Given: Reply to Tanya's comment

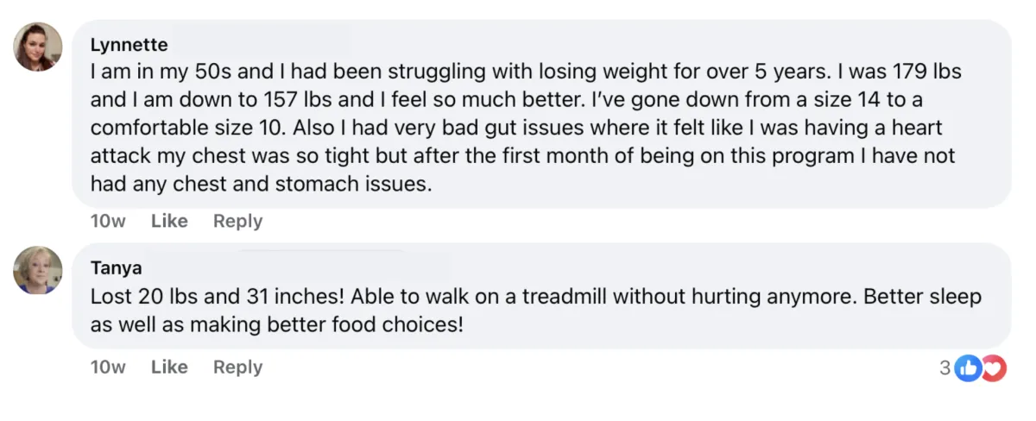Looking at the screenshot, I should [237, 367].
